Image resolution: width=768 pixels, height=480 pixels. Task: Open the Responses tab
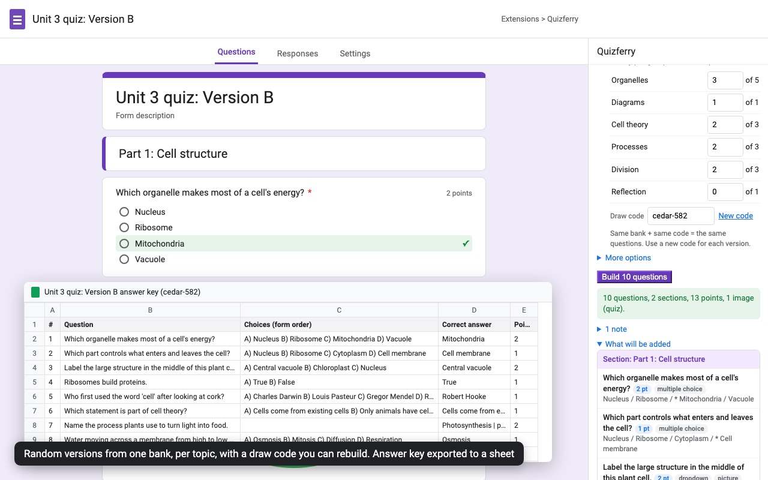point(298,53)
